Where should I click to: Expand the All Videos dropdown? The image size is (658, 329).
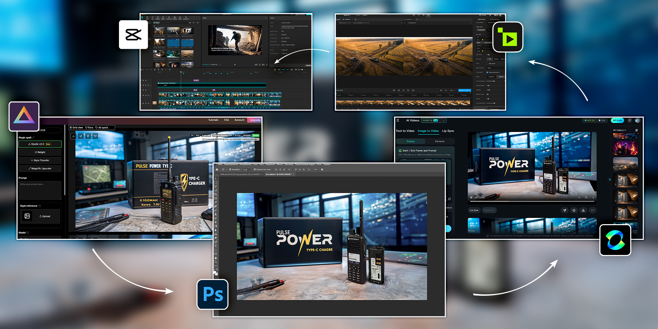click(619, 130)
